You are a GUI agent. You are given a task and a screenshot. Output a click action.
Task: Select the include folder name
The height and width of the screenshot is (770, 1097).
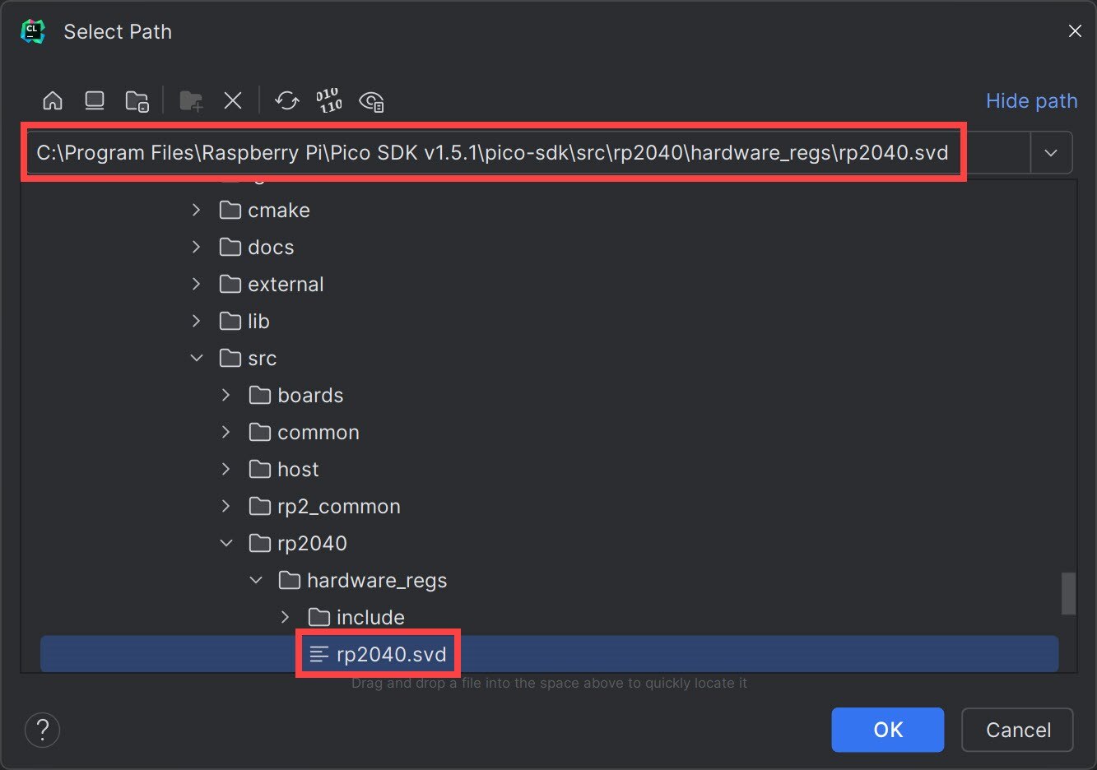point(370,618)
